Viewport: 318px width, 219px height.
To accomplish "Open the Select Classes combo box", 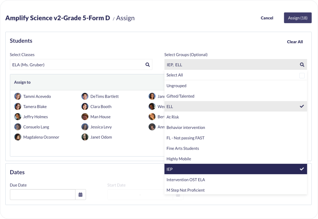I will [x=81, y=64].
